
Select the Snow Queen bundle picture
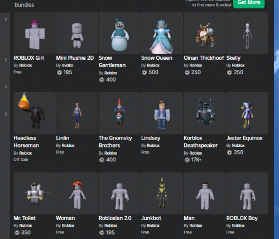point(162,33)
